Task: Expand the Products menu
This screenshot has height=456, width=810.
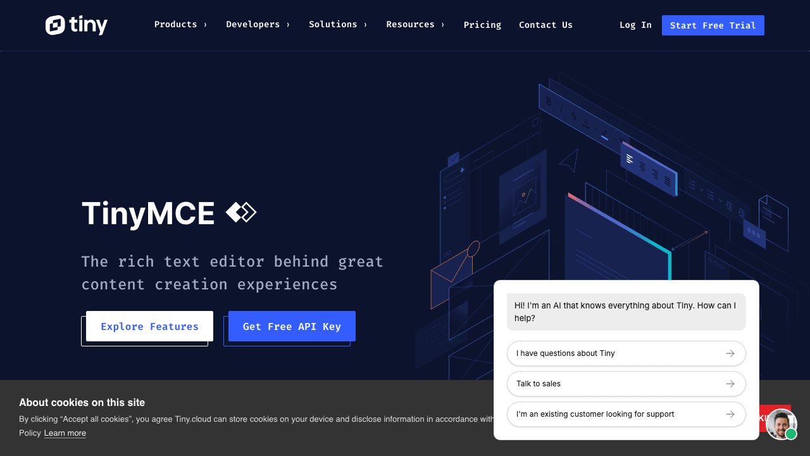Action: (180, 25)
